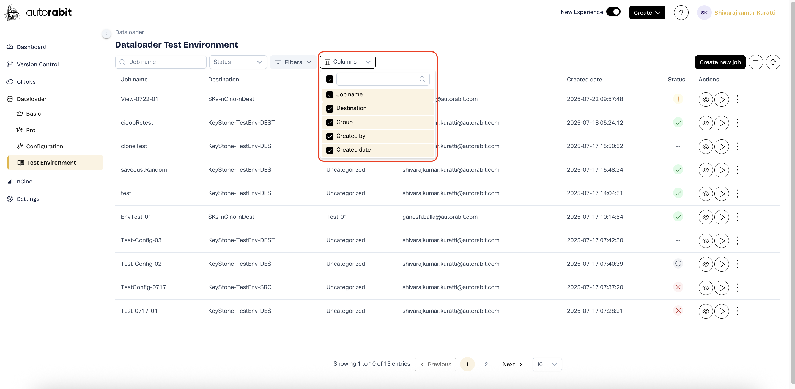Collapse the sidebar with the chevron button
The image size is (795, 389).
click(x=106, y=34)
